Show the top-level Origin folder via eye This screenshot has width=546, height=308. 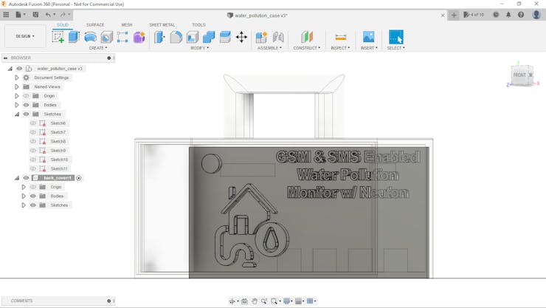coord(26,96)
